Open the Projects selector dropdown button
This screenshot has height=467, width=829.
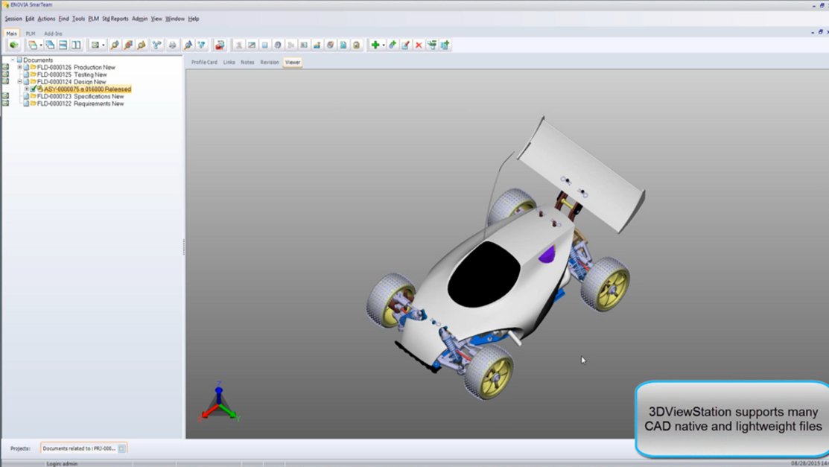pyautogui.click(x=121, y=448)
